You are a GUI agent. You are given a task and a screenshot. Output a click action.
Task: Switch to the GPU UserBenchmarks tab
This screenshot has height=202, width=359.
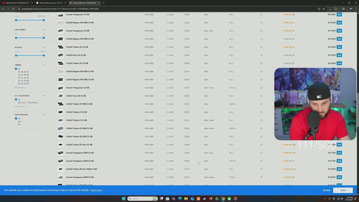[x=51, y=3]
